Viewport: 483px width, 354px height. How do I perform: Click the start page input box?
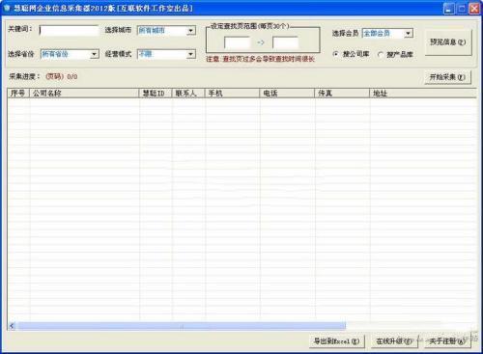click(237, 42)
